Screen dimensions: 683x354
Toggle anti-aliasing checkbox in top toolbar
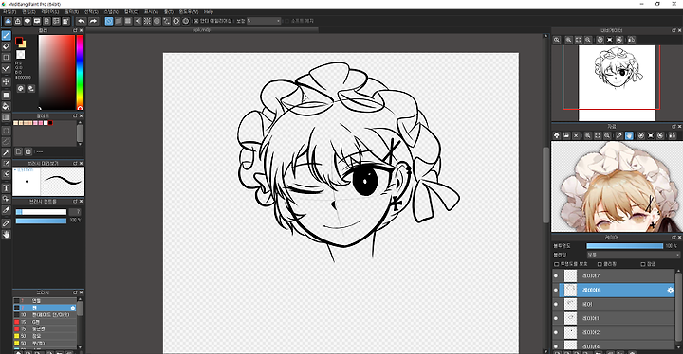(196, 21)
